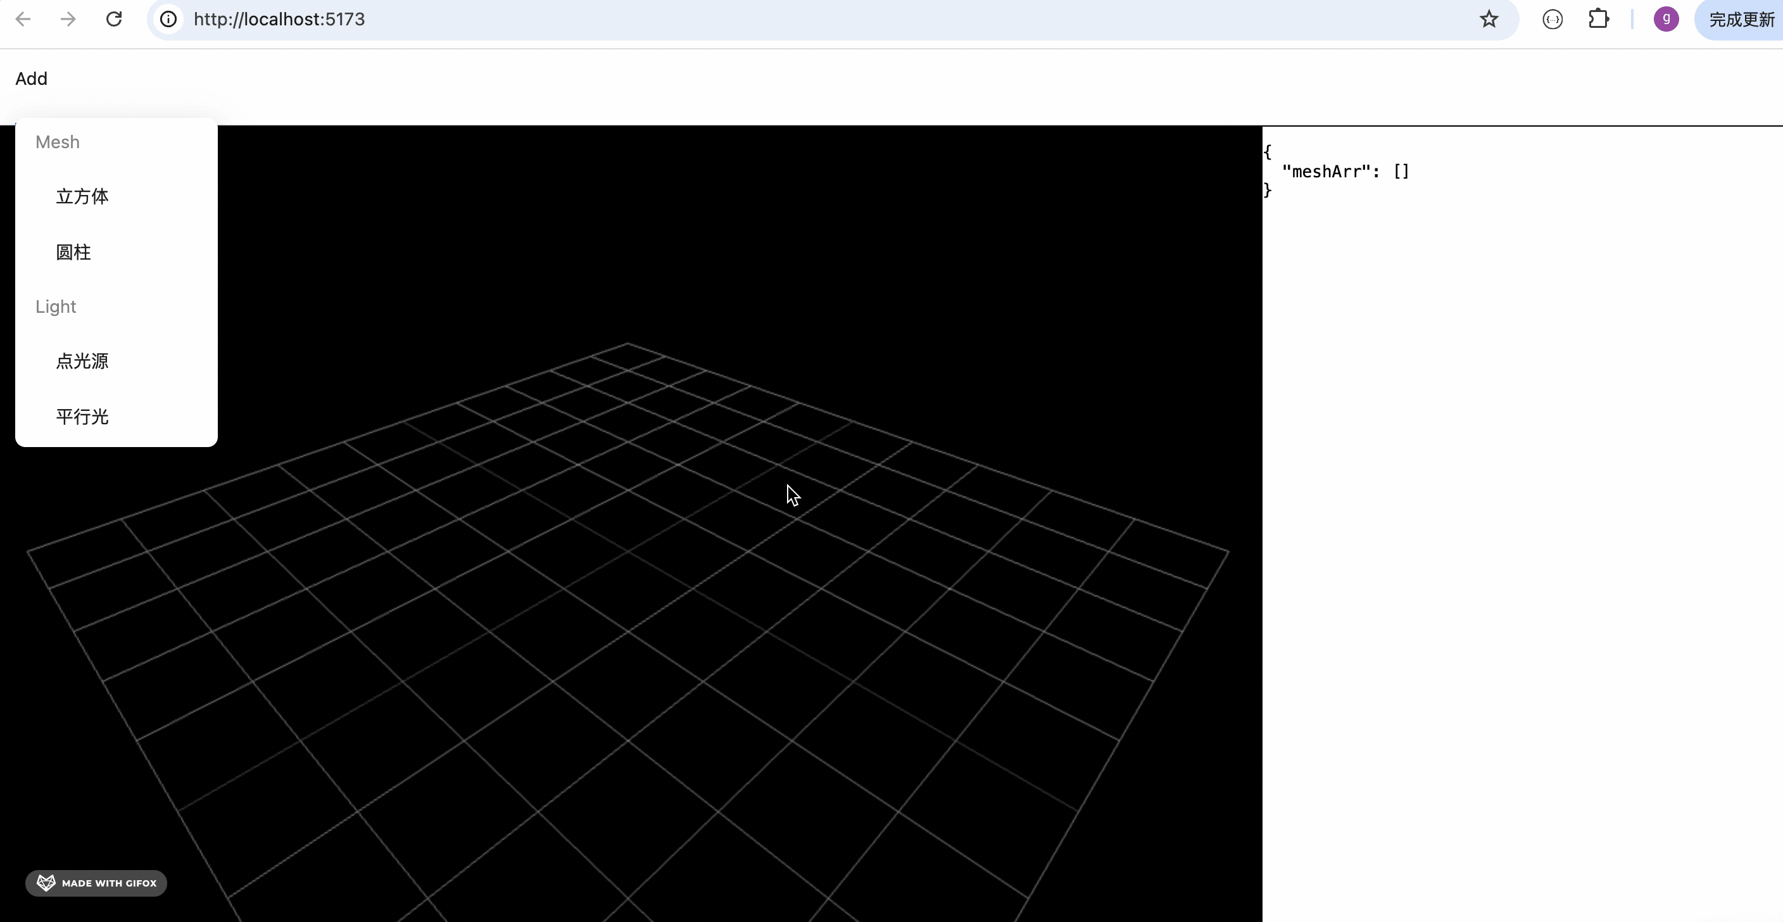Add a 平行光 directional light

117,417
